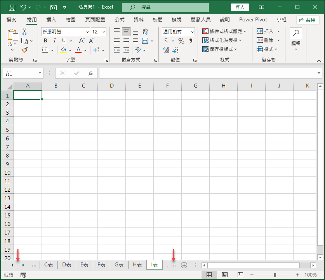Screen dimensions: 325x280
Task: Open the Power Pivot ribbon tab
Action: pyautogui.click(x=253, y=19)
